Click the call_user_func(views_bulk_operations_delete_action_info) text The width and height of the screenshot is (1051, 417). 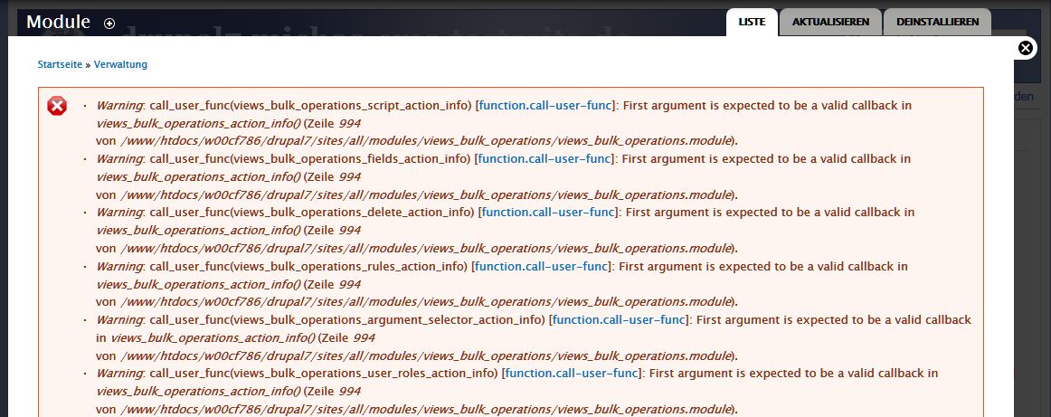point(312,212)
